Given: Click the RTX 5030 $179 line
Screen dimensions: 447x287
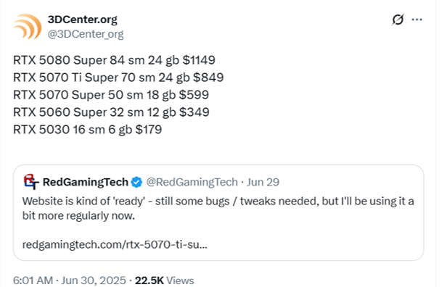Looking at the screenshot, I should [87, 130].
